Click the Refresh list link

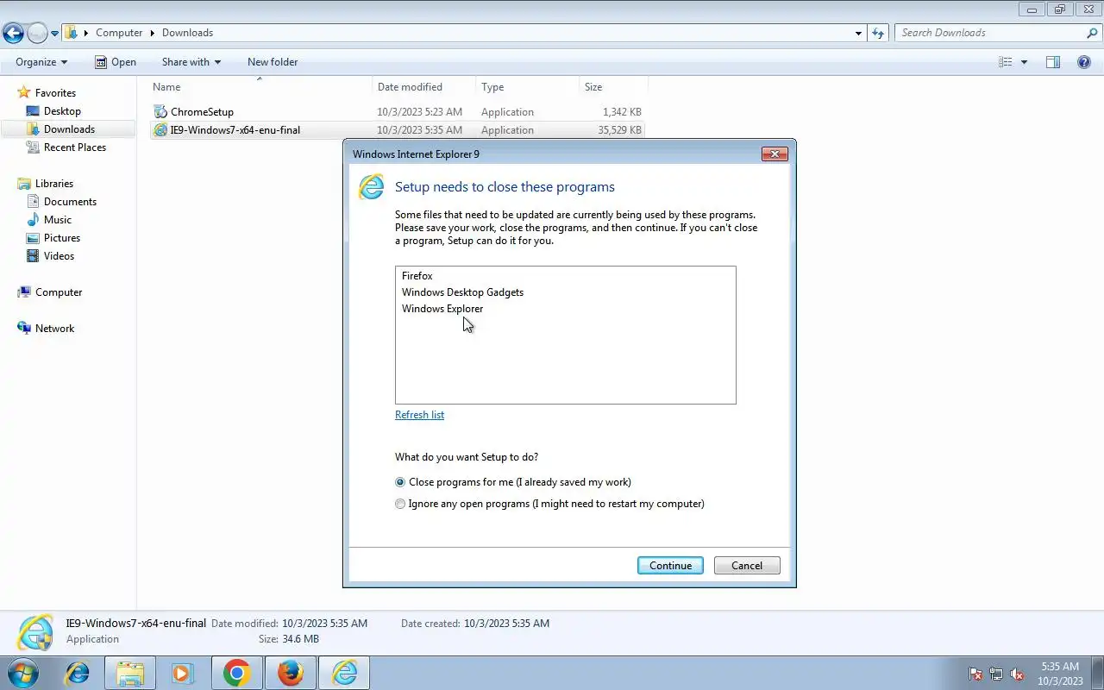click(419, 415)
